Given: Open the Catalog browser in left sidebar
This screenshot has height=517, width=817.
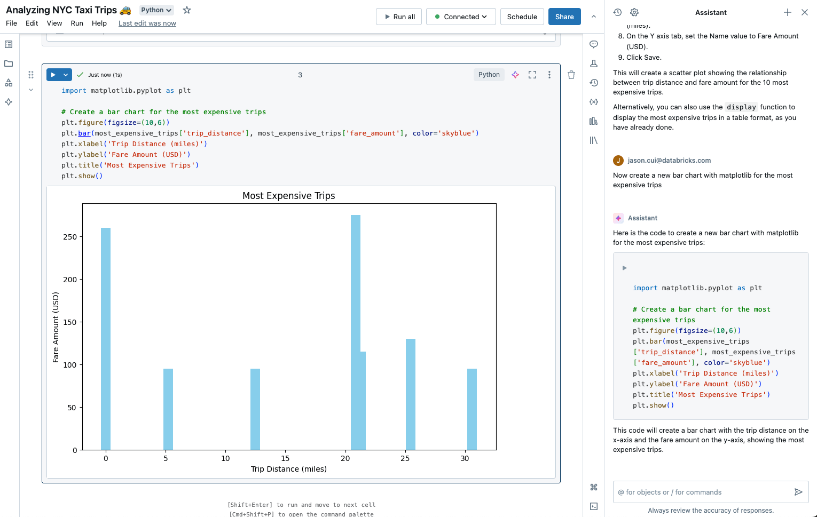Looking at the screenshot, I should click(8, 83).
